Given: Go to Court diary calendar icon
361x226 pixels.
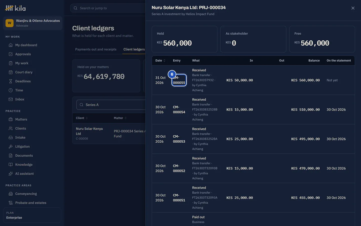Looking at the screenshot, I should 11,72.
